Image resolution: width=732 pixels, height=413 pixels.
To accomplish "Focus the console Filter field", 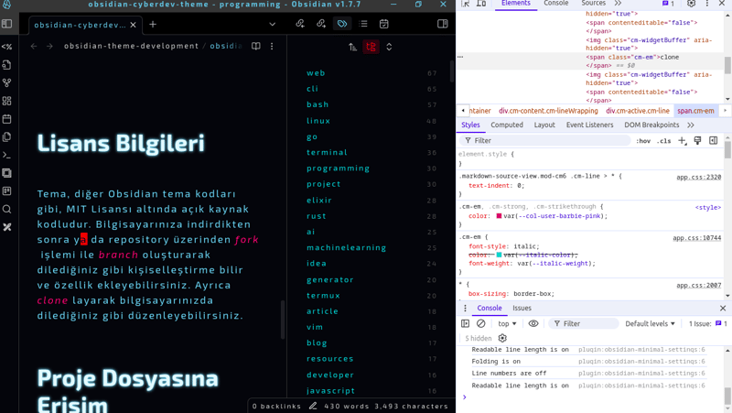I will pos(584,323).
